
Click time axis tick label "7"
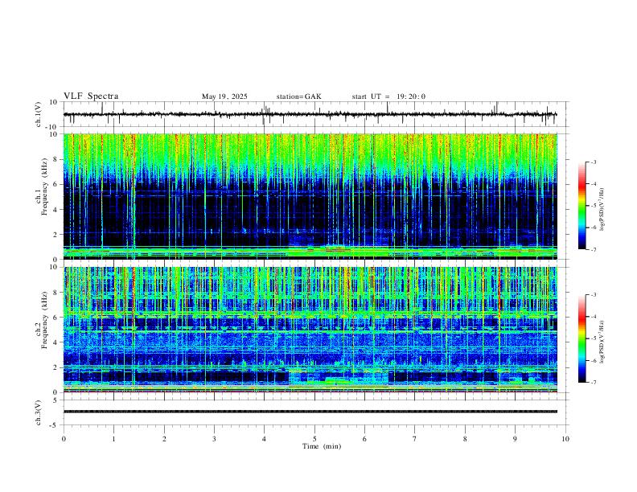415,439
